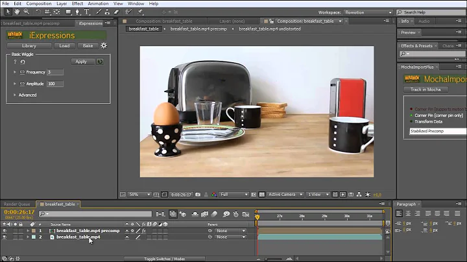The image size is (467, 262).
Task: Select the Rotation tool
Action: click(x=38, y=12)
